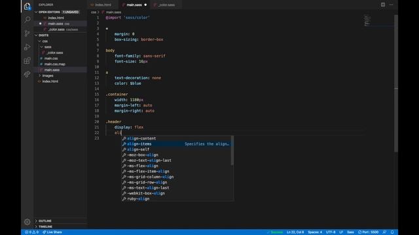Open Run and Debug view
419x235 pixels.
(27, 47)
